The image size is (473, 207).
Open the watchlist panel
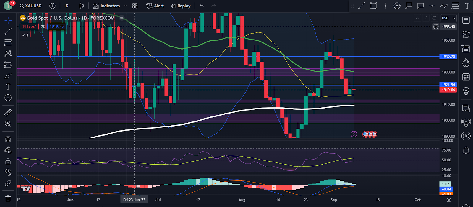[466, 20]
